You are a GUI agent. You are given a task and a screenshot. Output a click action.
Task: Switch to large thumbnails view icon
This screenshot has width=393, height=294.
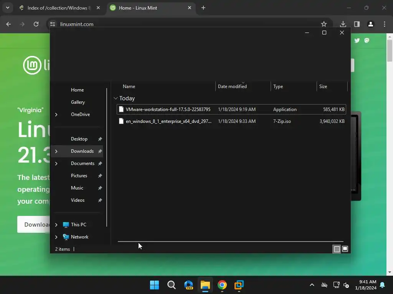tap(345, 249)
